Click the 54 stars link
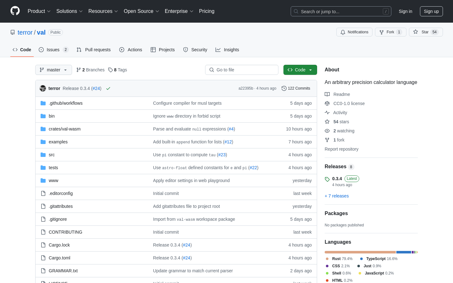Image resolution: width=453 pixels, height=283 pixels. pos(341,122)
